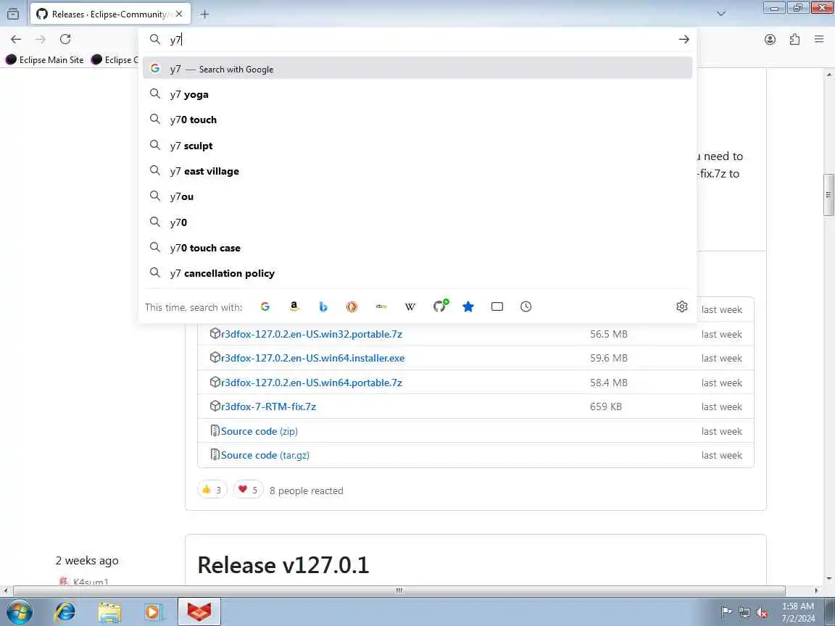Click the Firefox View icon in the tab bar
Screen dimensions: 835x626
tap(13, 14)
